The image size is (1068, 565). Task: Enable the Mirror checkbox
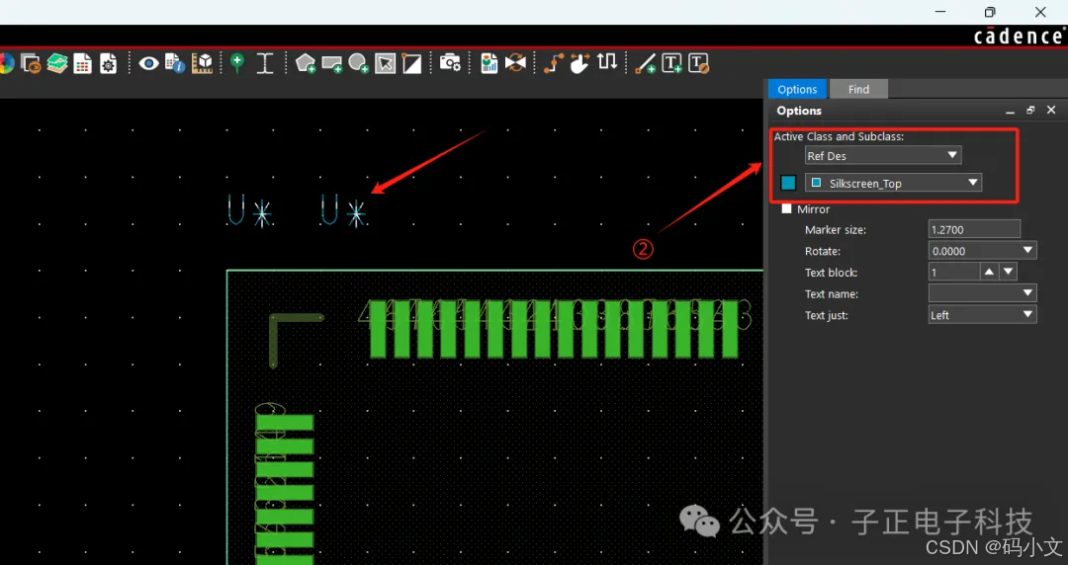click(x=787, y=209)
